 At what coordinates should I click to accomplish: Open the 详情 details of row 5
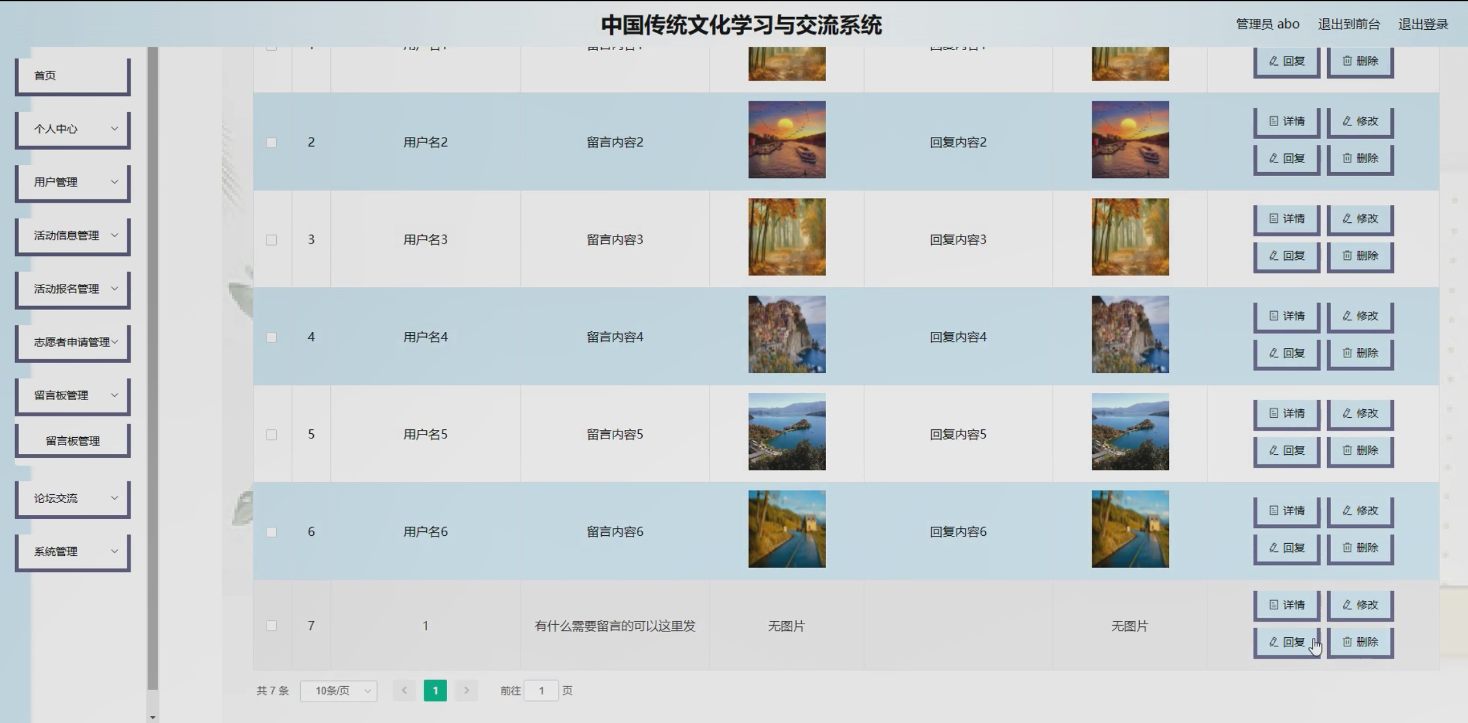coord(1286,414)
